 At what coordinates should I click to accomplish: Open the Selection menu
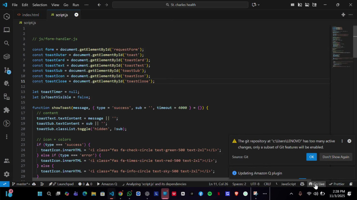click(x=40, y=5)
